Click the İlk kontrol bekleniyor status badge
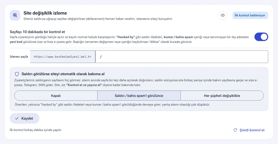Screen dimensions: 278x144 point(250,15)
